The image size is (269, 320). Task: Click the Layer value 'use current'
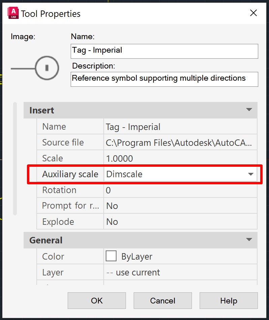click(x=180, y=272)
